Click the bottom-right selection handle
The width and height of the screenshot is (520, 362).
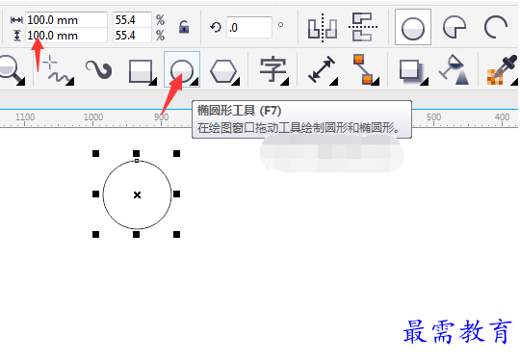coord(177,235)
